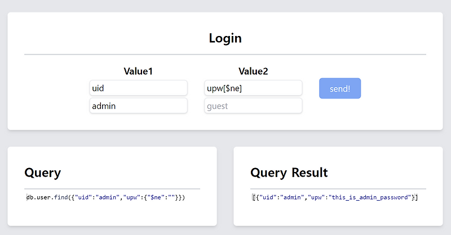
Task: Click the Query panel heading
Action: [43, 172]
